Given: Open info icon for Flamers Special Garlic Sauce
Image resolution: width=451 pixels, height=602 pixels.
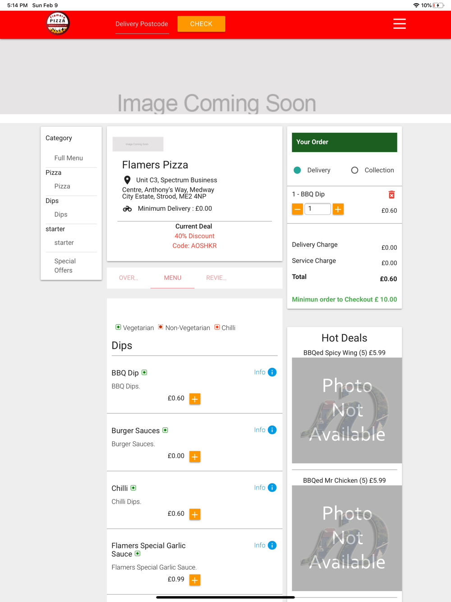Looking at the screenshot, I should 272,546.
